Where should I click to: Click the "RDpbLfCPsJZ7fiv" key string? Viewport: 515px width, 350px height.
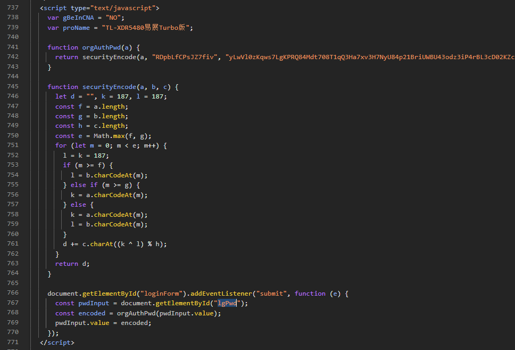[185, 57]
